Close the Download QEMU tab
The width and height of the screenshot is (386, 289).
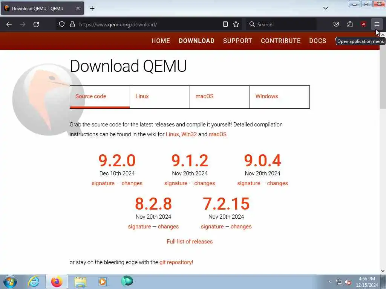pos(78,8)
